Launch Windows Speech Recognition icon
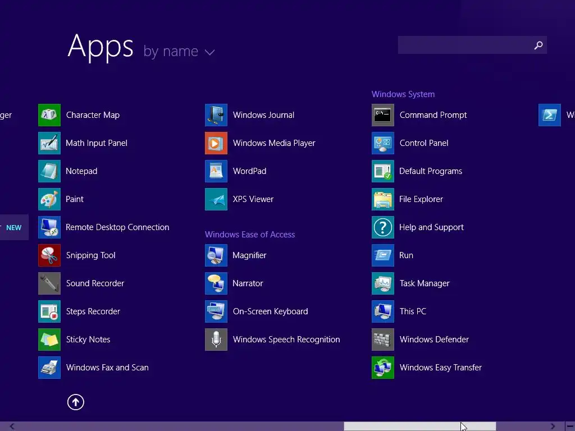Screen dimensions: 575x431 tap(216, 340)
